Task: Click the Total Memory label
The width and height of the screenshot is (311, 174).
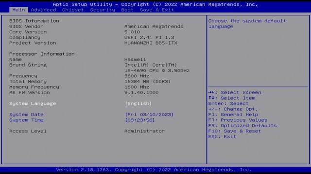Action: (x=28, y=82)
